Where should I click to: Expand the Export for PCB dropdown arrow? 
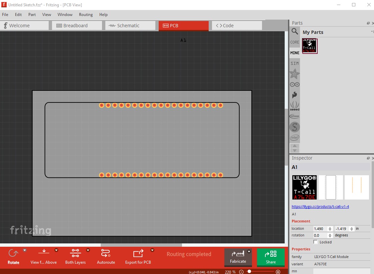(152, 250)
